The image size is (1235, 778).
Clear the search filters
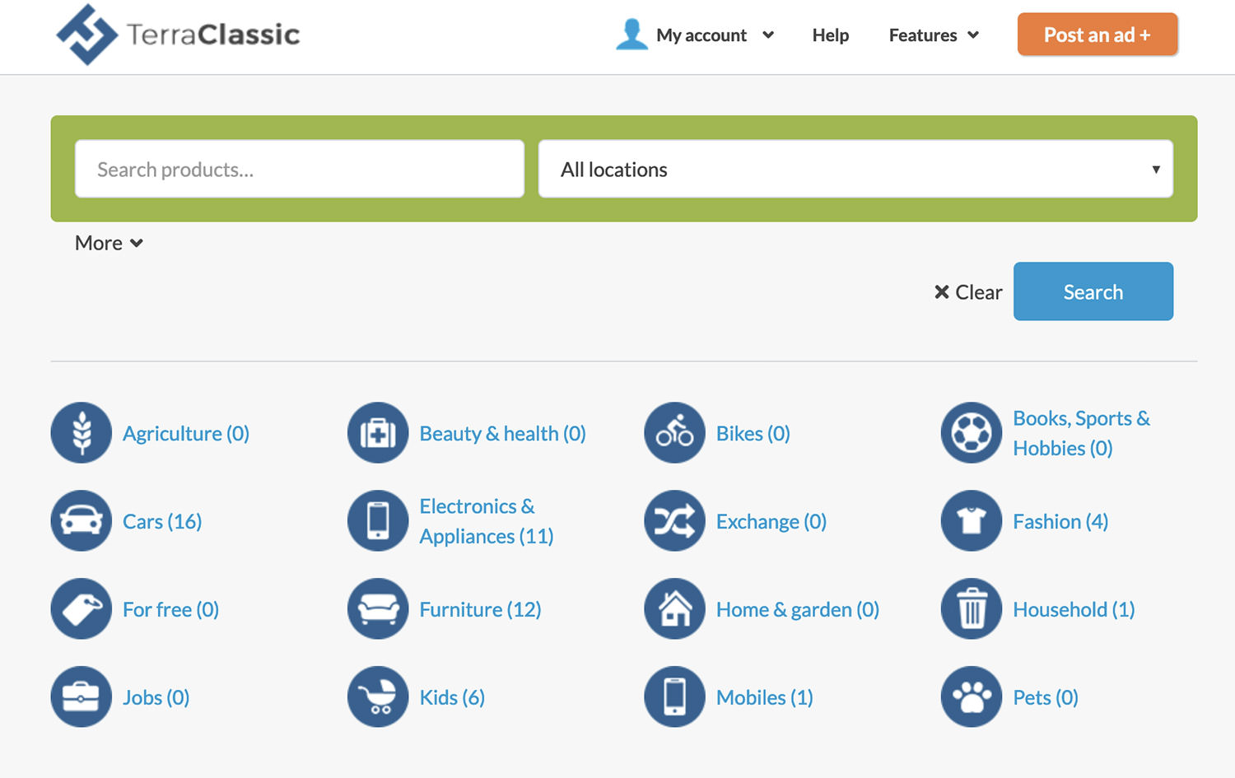tap(968, 292)
